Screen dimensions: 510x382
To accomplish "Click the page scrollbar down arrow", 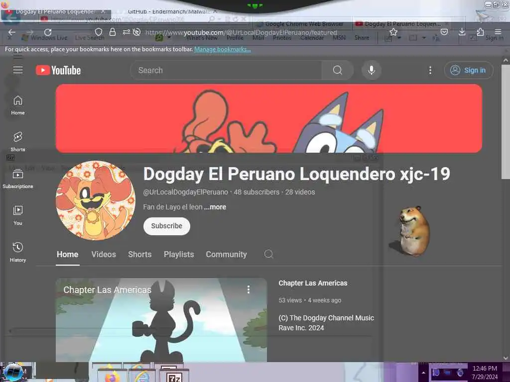I will (x=506, y=358).
